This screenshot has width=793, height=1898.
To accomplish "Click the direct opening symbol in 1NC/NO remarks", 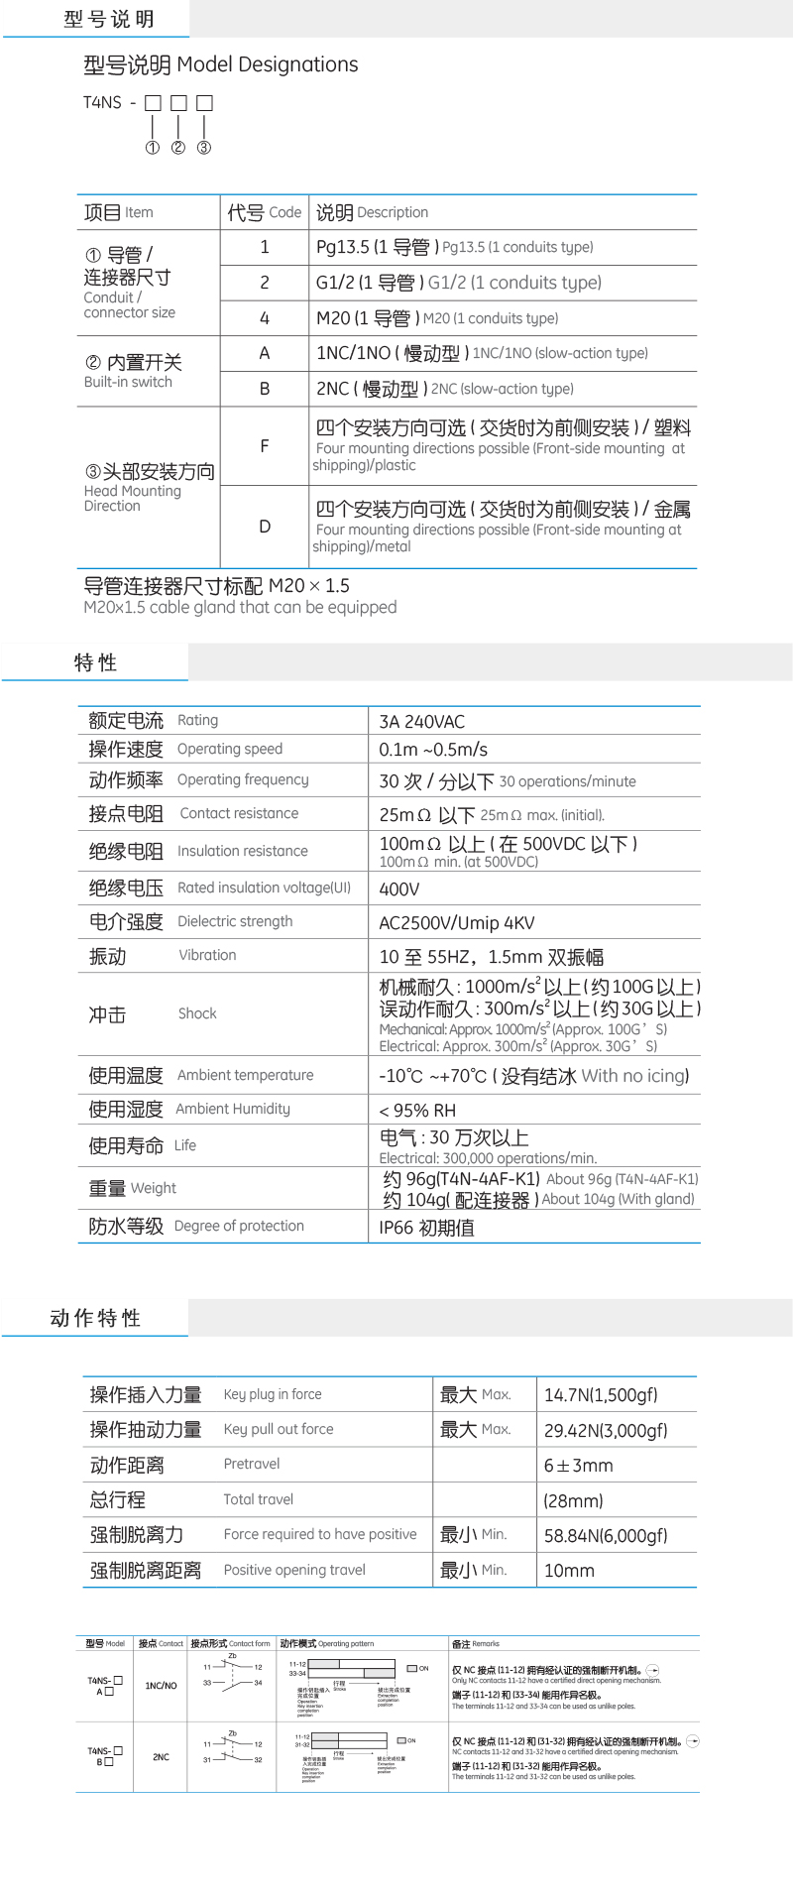I will (652, 1671).
